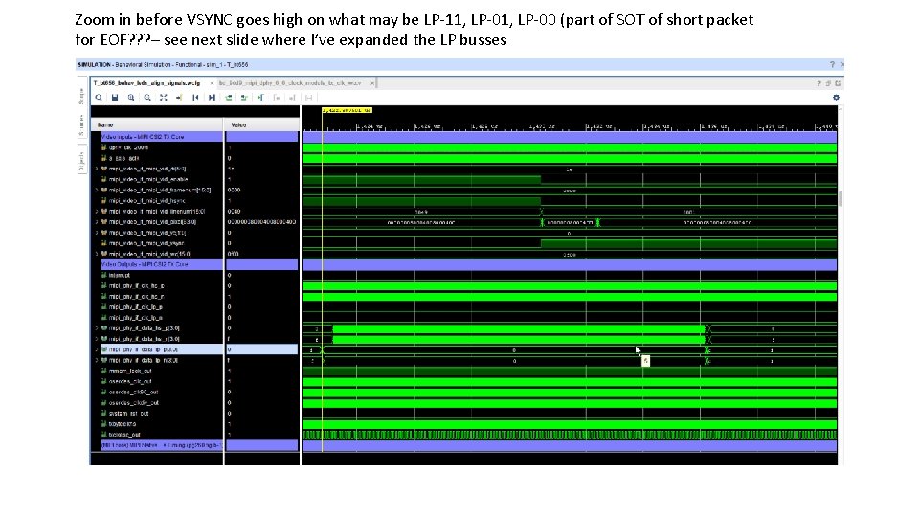Open waveform settings with the gear icon
919x517 pixels.
[x=836, y=98]
